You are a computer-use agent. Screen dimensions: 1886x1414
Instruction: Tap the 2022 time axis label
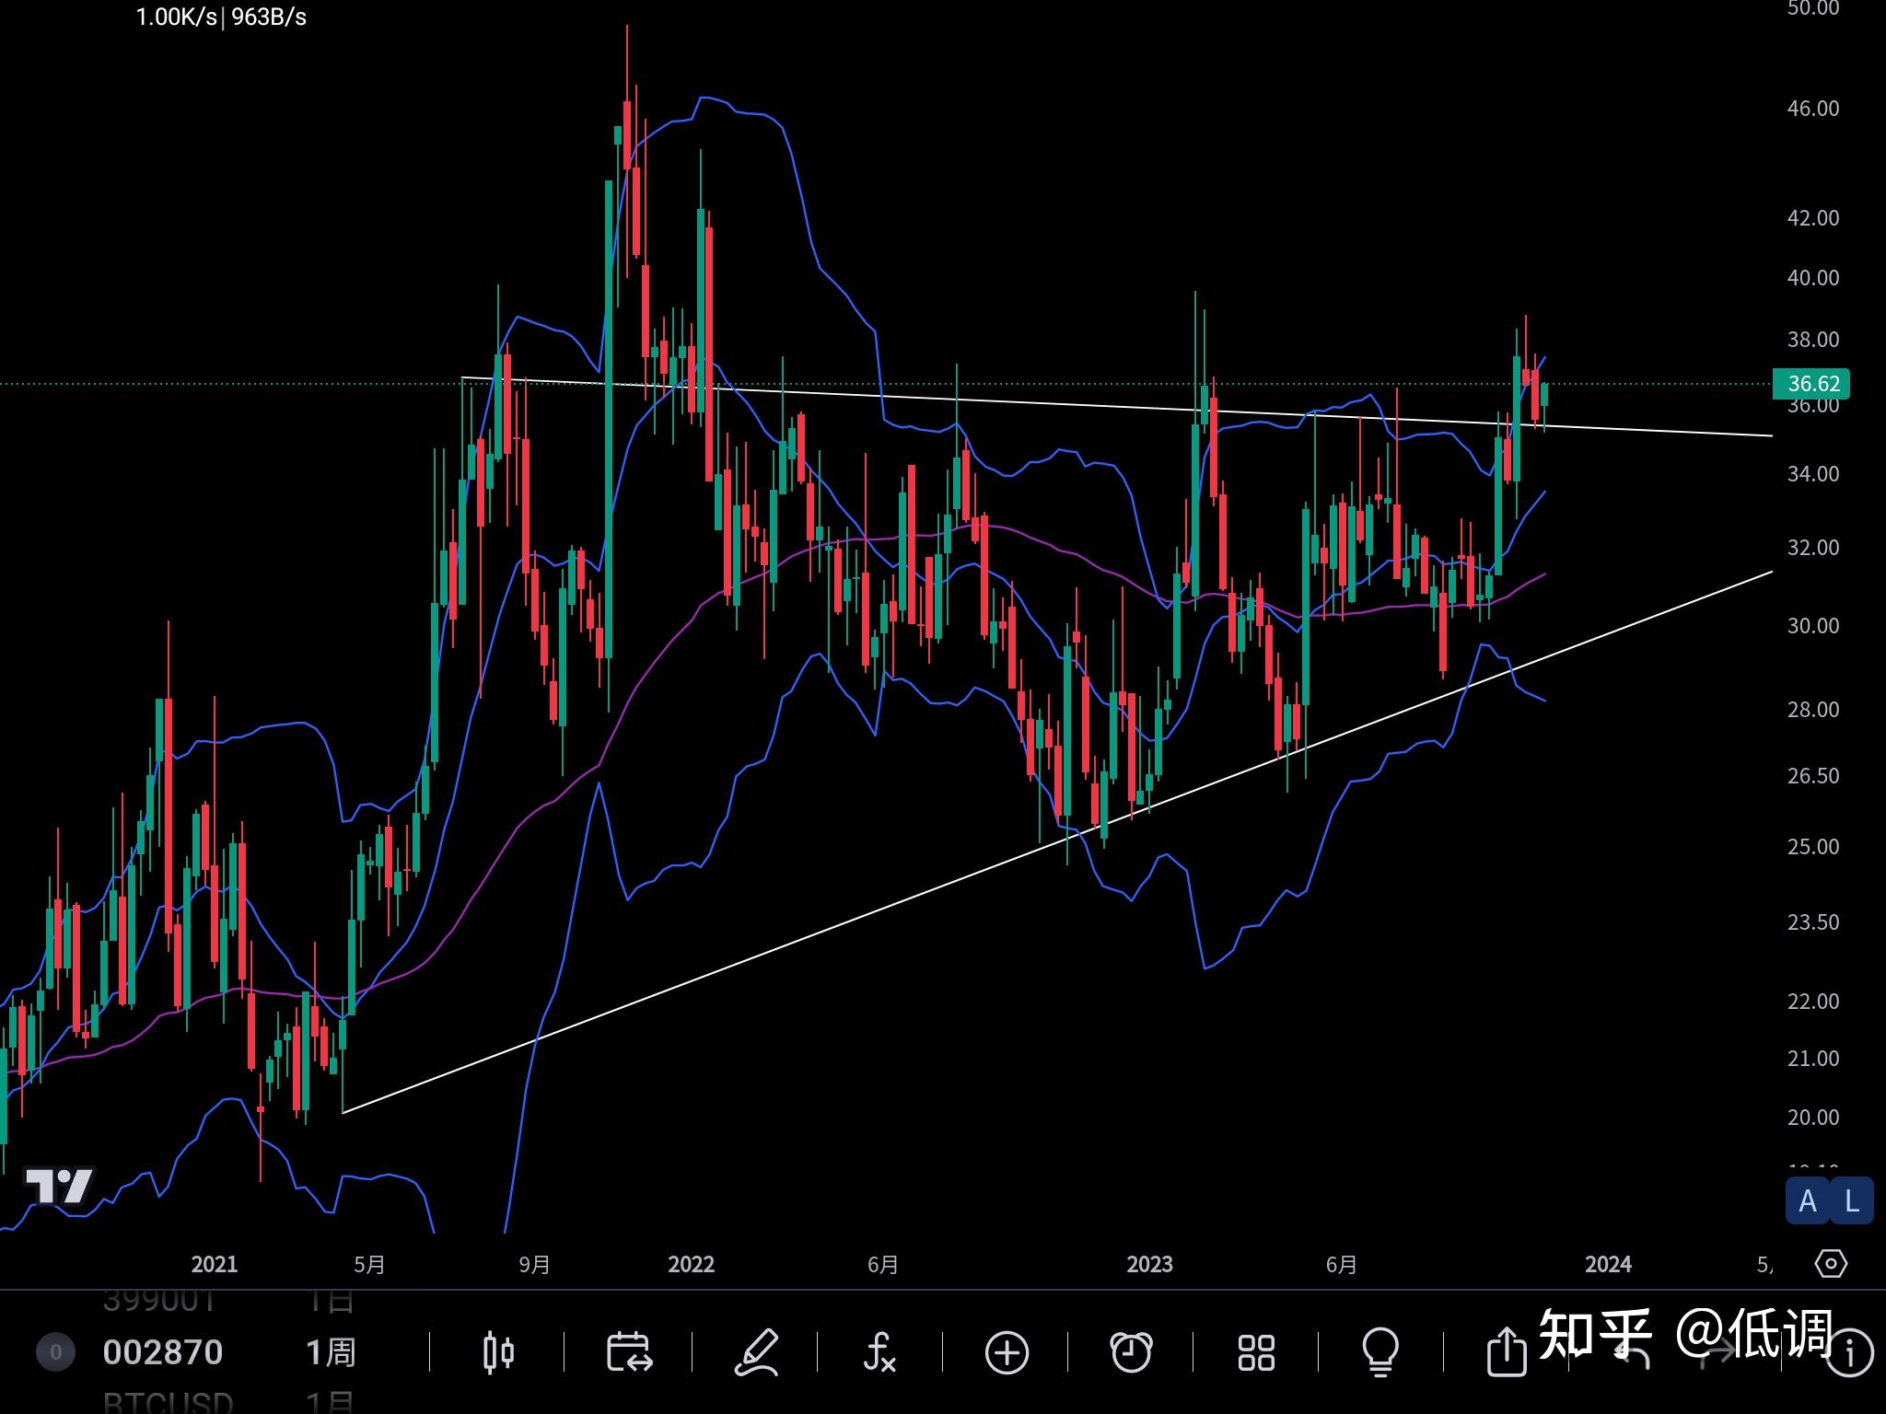coord(691,1264)
